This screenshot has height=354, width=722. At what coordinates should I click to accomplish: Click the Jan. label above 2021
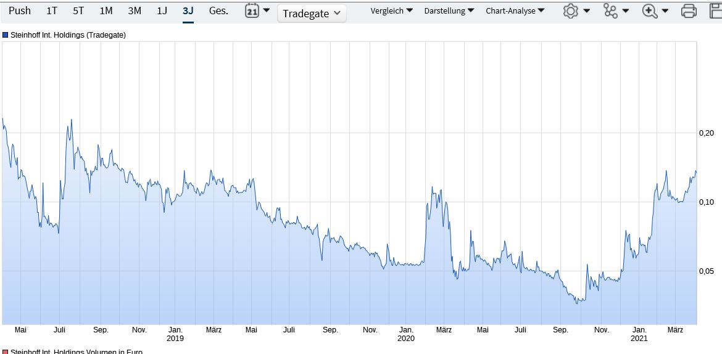[x=639, y=330]
